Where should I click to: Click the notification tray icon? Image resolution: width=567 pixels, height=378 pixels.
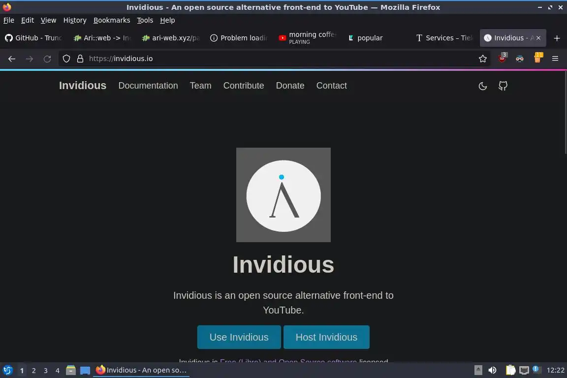point(536,370)
